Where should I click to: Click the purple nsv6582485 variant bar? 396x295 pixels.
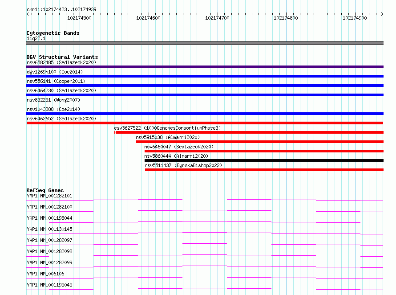pos(205,67)
